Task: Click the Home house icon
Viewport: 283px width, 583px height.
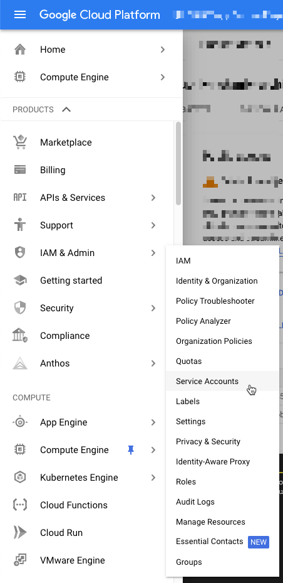Action: [x=19, y=50]
